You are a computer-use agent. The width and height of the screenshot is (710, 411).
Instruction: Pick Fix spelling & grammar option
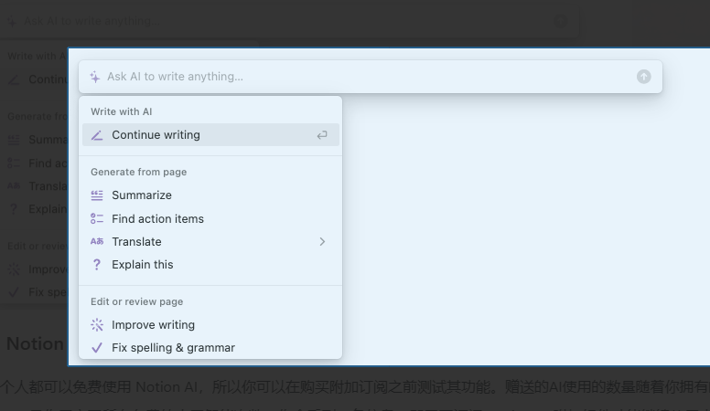click(x=173, y=348)
